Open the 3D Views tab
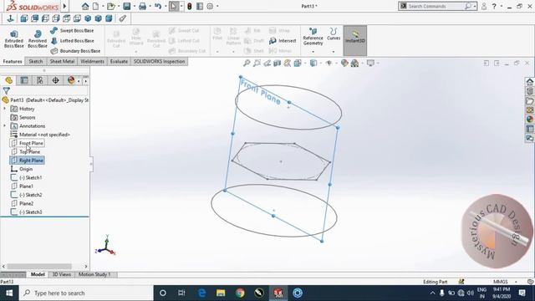 (x=61, y=274)
